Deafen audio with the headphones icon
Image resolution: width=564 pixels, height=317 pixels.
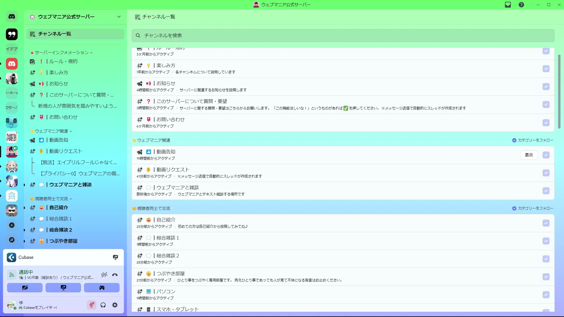pos(103,305)
